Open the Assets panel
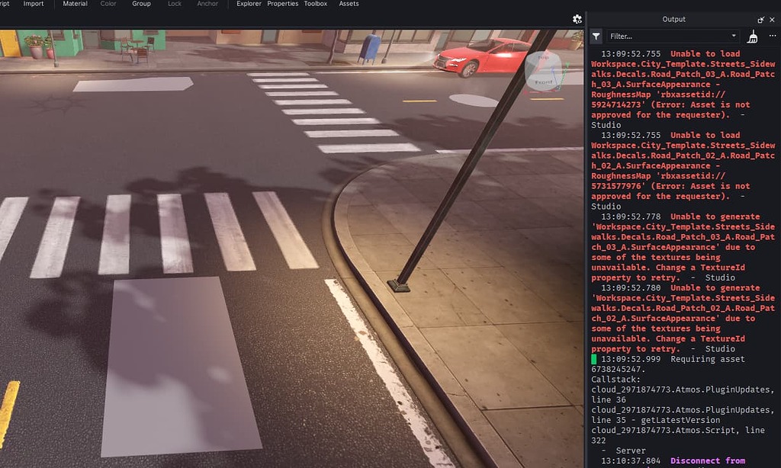This screenshot has height=468, width=781. tap(349, 4)
